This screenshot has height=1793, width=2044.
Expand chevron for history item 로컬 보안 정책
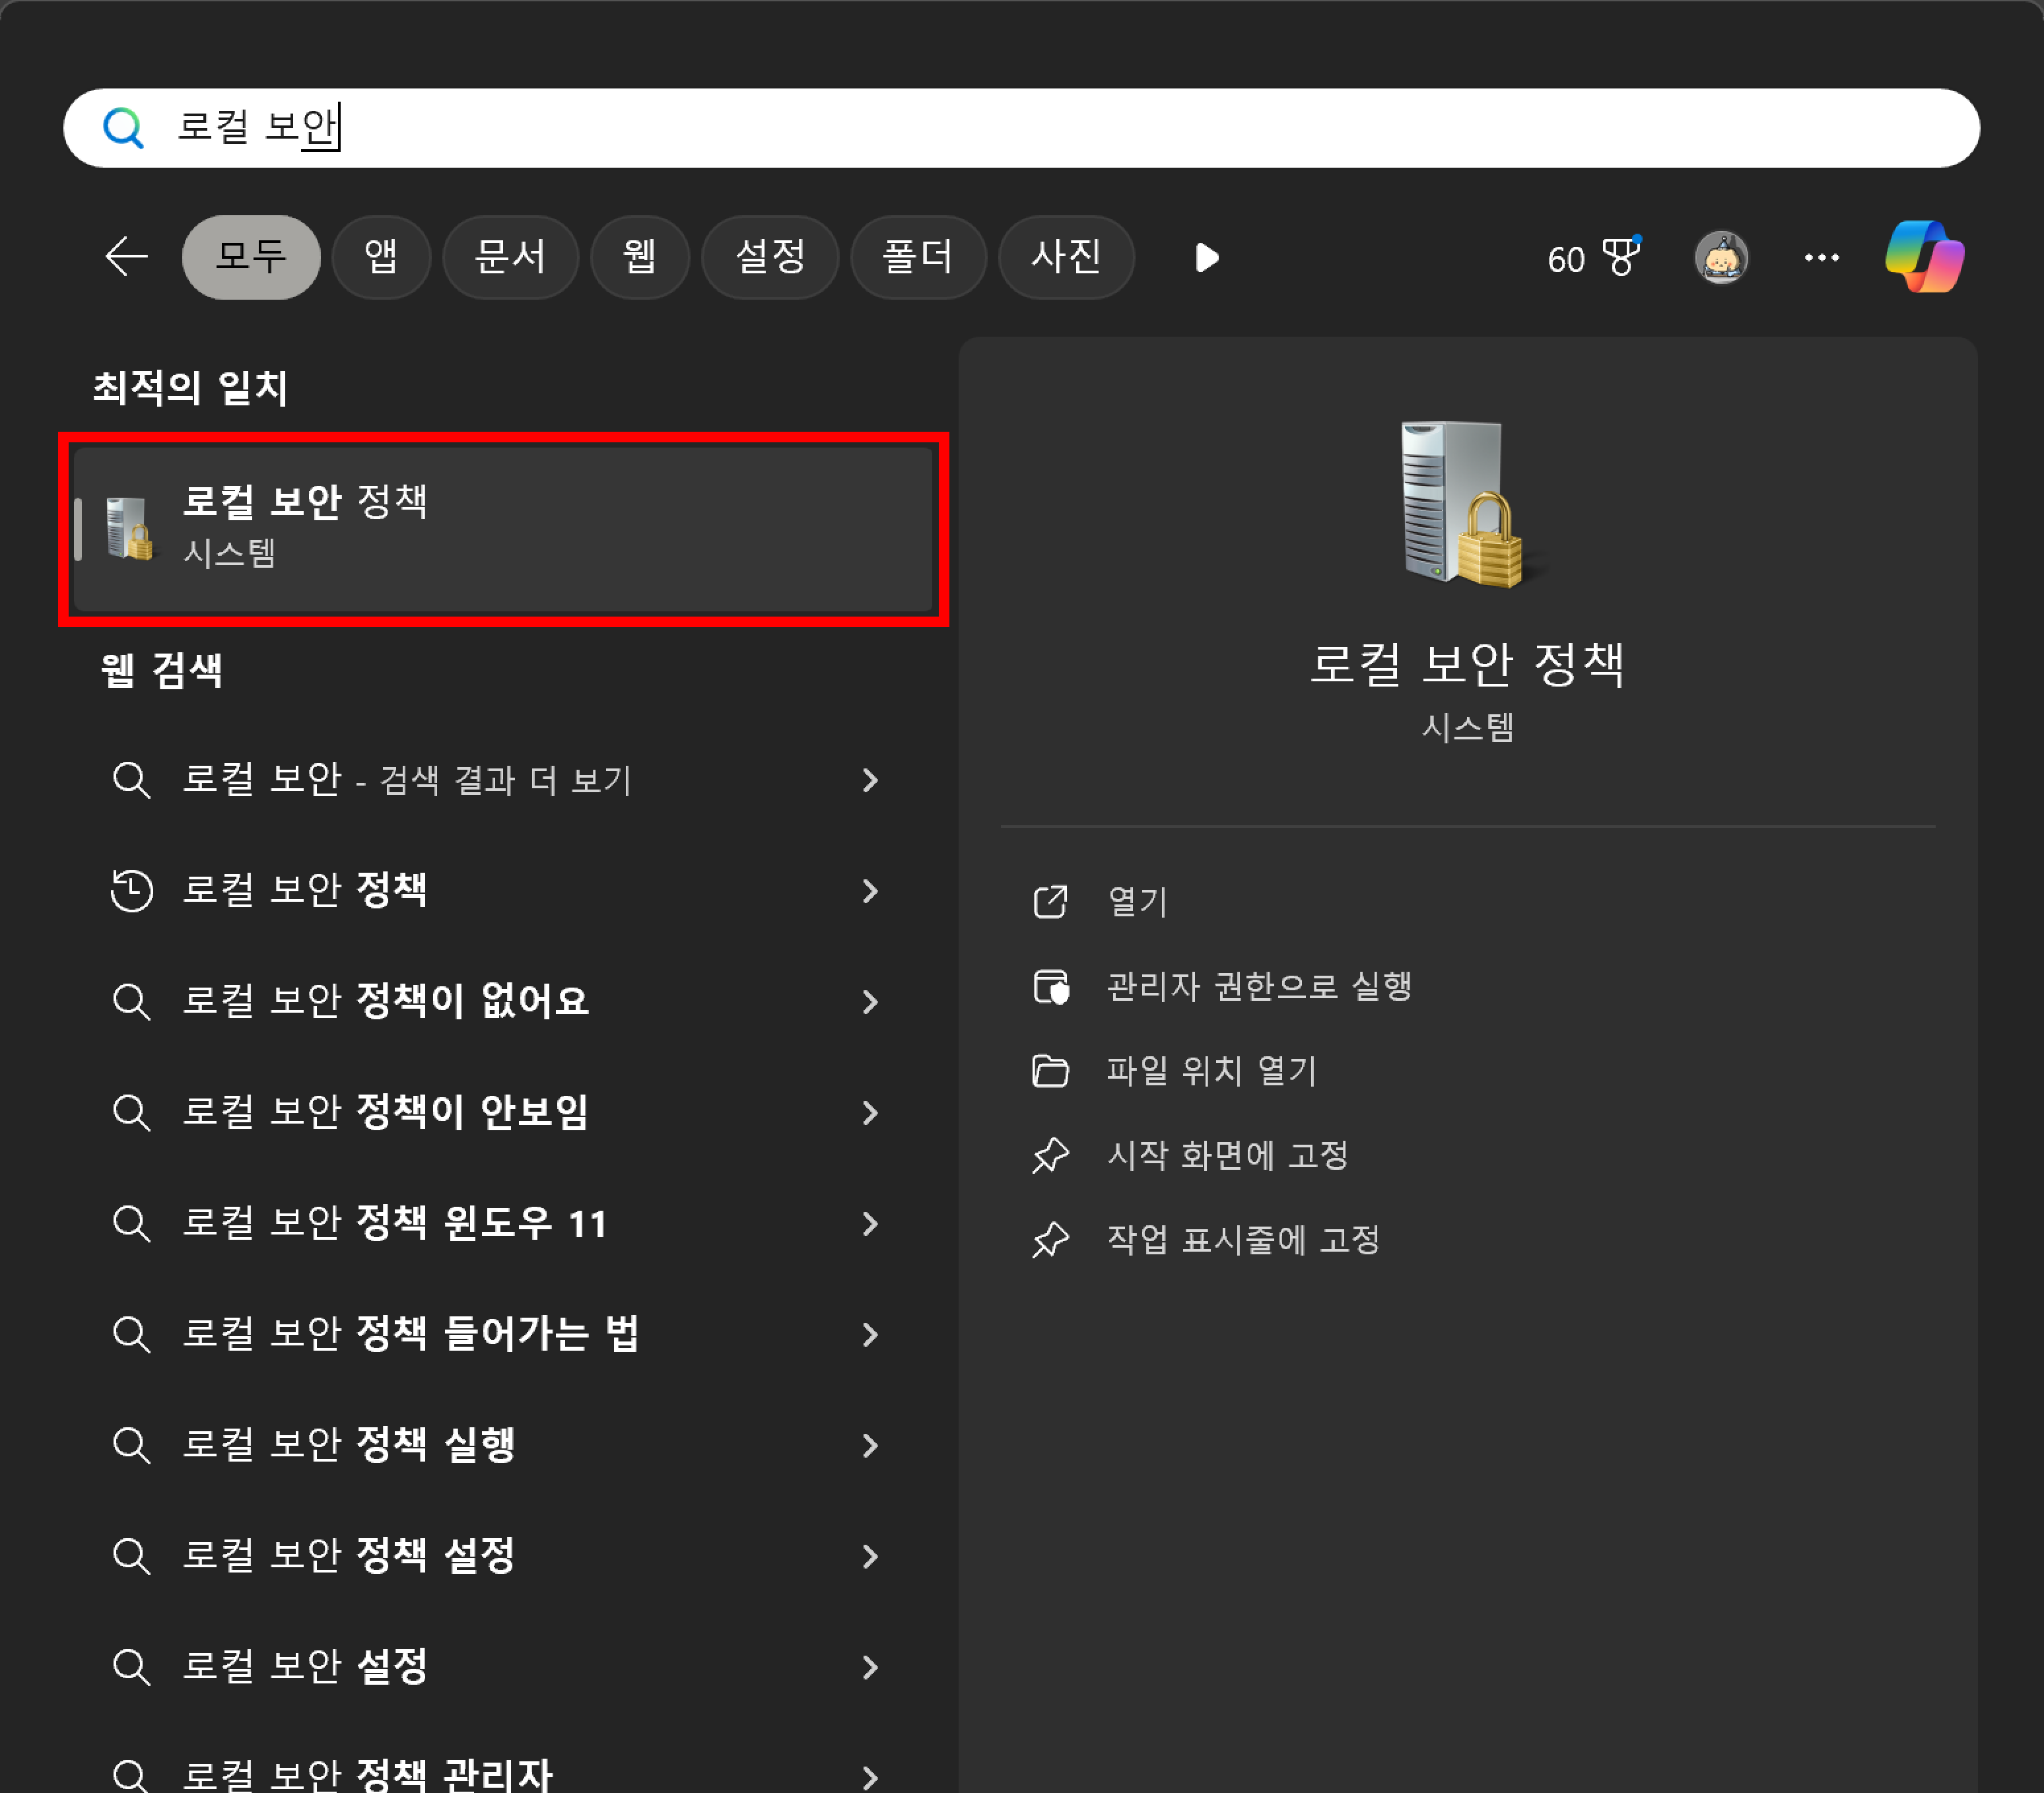[870, 891]
